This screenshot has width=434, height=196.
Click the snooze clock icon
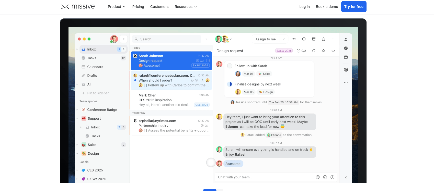[x=304, y=39]
